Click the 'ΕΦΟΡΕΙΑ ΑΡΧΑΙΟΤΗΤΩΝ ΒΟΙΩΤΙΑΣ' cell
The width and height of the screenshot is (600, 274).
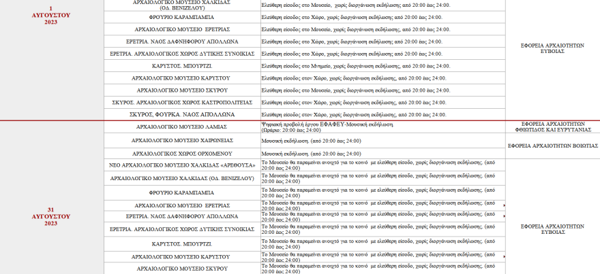(553, 145)
